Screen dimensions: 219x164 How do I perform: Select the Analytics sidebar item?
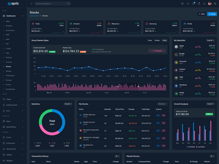click(9, 26)
